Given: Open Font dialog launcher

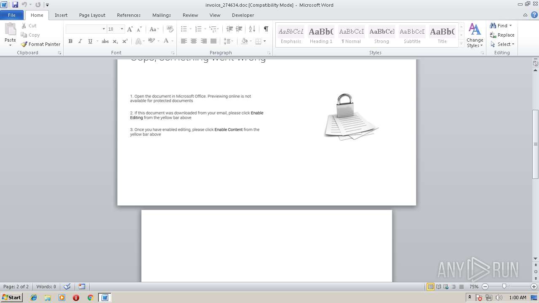Looking at the screenshot, I should coord(173,53).
